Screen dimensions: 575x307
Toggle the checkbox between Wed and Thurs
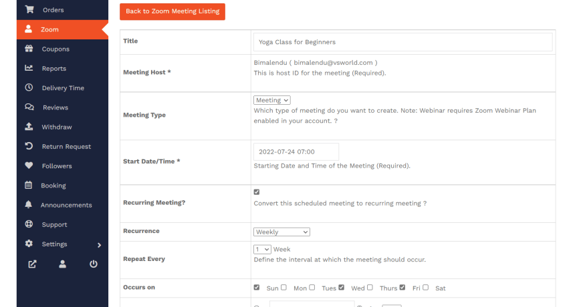click(x=370, y=288)
